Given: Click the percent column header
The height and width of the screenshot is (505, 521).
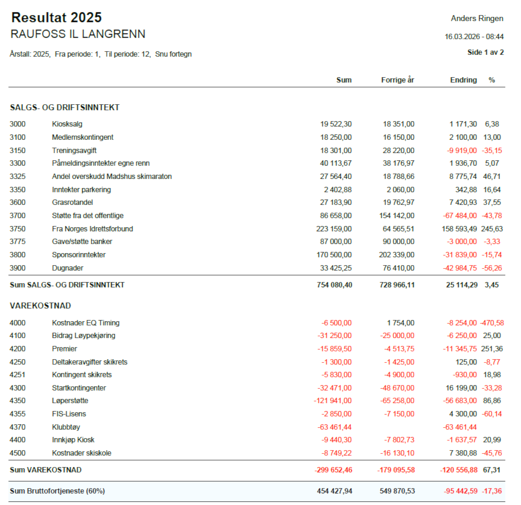Looking at the screenshot, I should coord(491,80).
